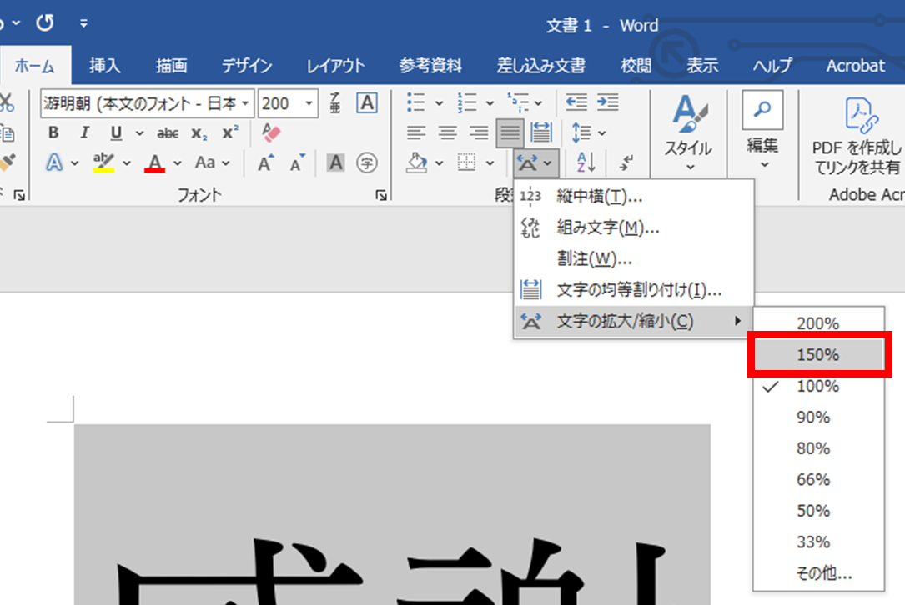Select 150% in the character scale submenu
Viewport: 905px width, 605px height.
818,353
